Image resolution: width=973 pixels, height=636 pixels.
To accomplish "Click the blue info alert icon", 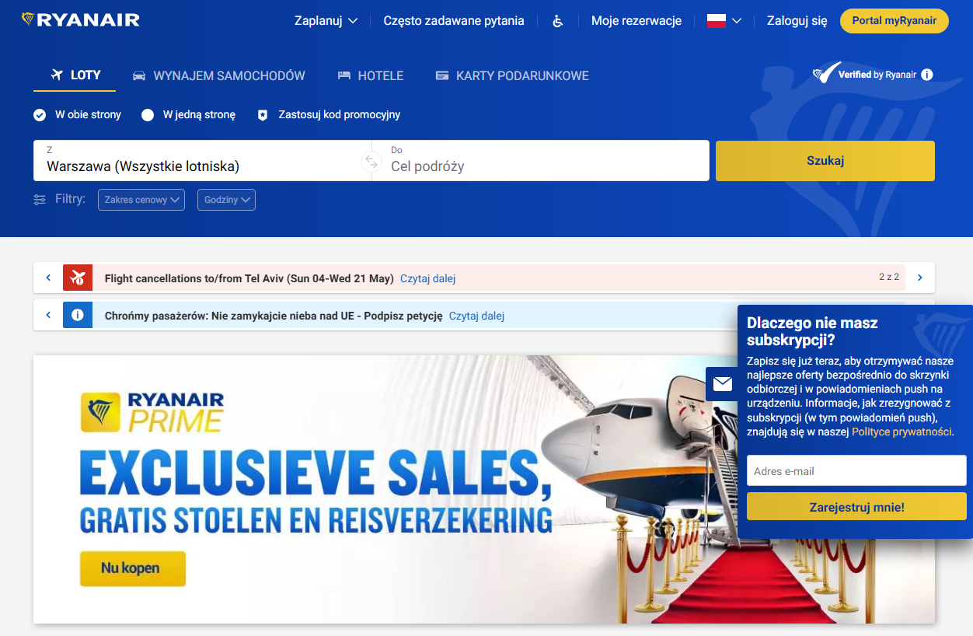I will [78, 315].
